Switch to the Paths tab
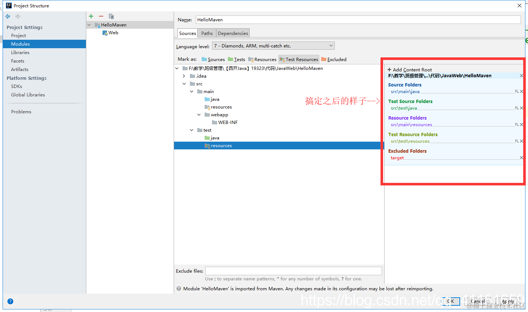The image size is (528, 312). coord(207,33)
